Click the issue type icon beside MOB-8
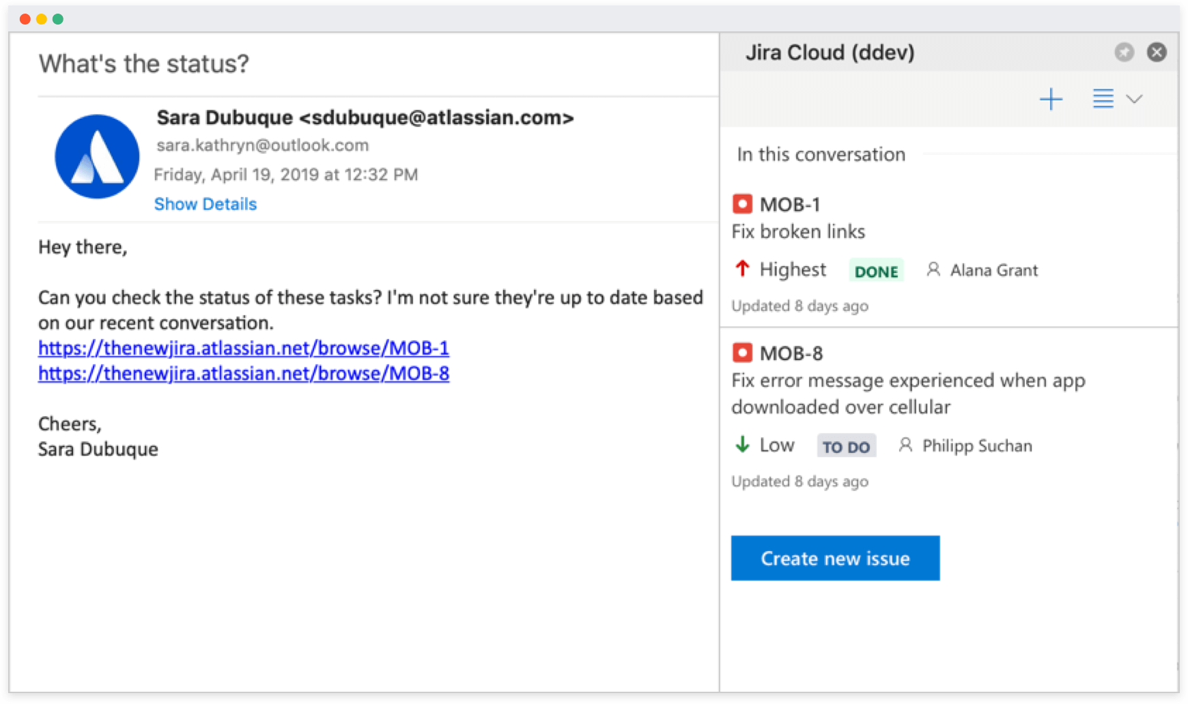This screenshot has width=1188, height=704. point(741,352)
